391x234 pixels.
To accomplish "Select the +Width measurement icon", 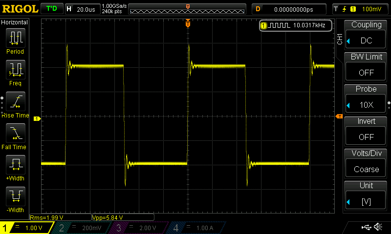I will tap(16, 165).
